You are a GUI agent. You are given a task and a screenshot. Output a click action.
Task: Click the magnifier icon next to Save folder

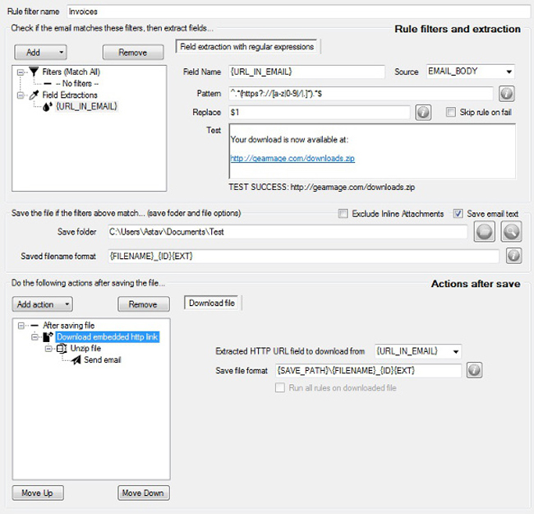pyautogui.click(x=511, y=231)
